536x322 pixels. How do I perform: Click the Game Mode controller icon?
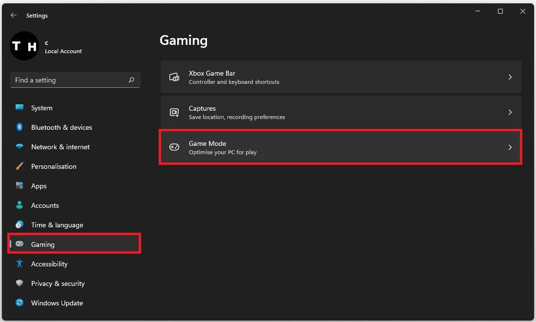174,147
